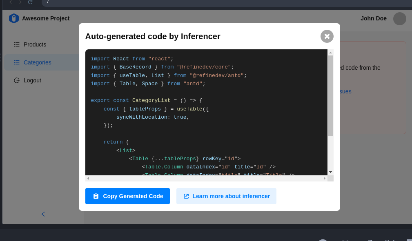Click the dialog title 'Auto-generated code by Inferencer'

coord(153,36)
